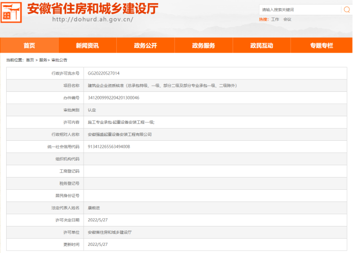The image size is (353, 253).
Task: Click 首页 in the breadcrumb trail
Action: 30,60
